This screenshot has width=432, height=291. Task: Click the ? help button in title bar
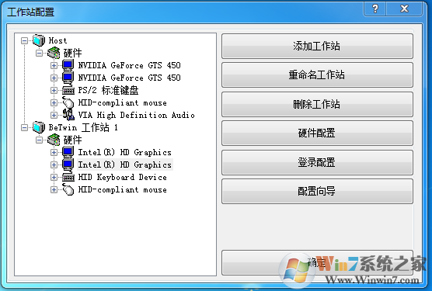(x=375, y=9)
